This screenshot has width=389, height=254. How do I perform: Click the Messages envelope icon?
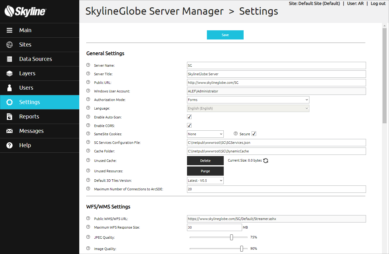click(x=9, y=131)
